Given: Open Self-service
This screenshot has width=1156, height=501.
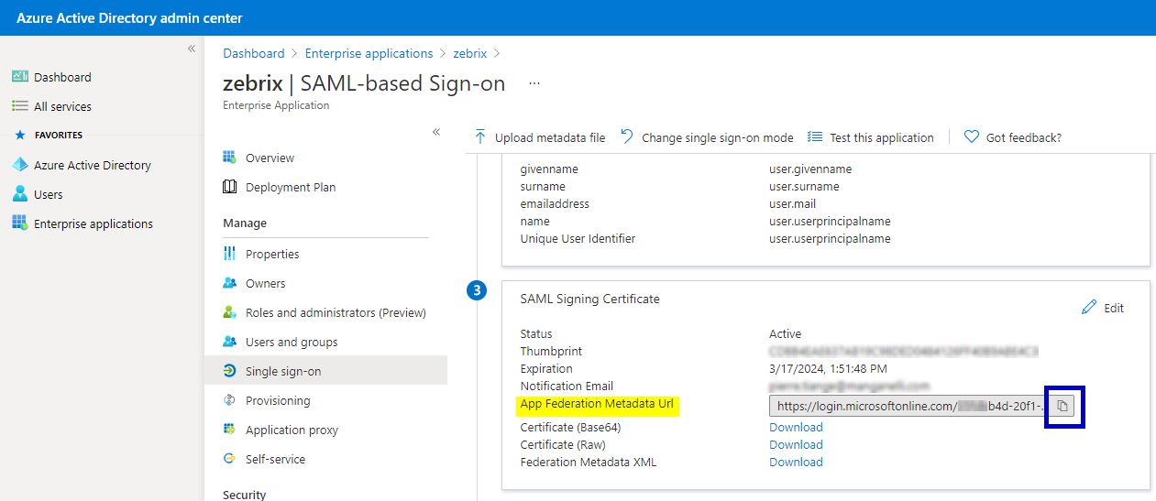Looking at the screenshot, I should coord(275,459).
